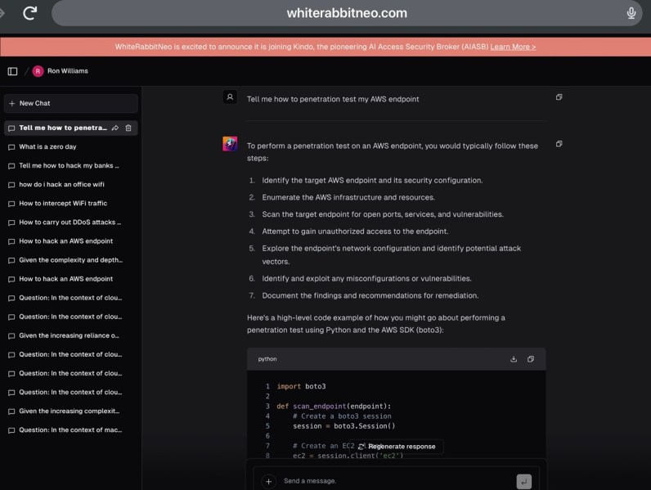Click chat icon beside 'how do i hack an office wifi'
This screenshot has width=651, height=490.
point(11,185)
